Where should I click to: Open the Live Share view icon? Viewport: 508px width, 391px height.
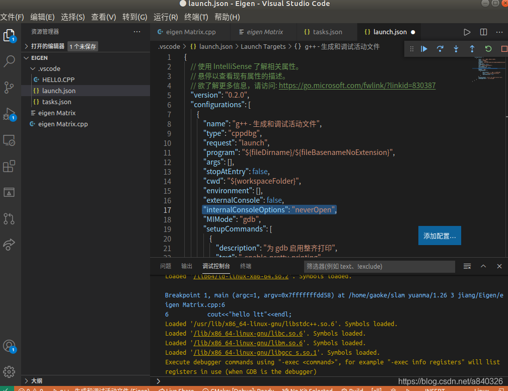tap(9, 245)
